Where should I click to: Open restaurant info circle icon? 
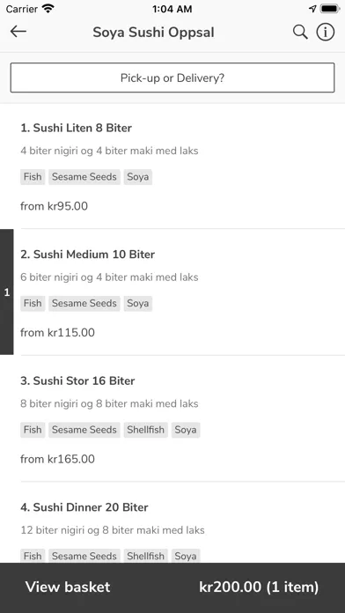[x=326, y=32]
